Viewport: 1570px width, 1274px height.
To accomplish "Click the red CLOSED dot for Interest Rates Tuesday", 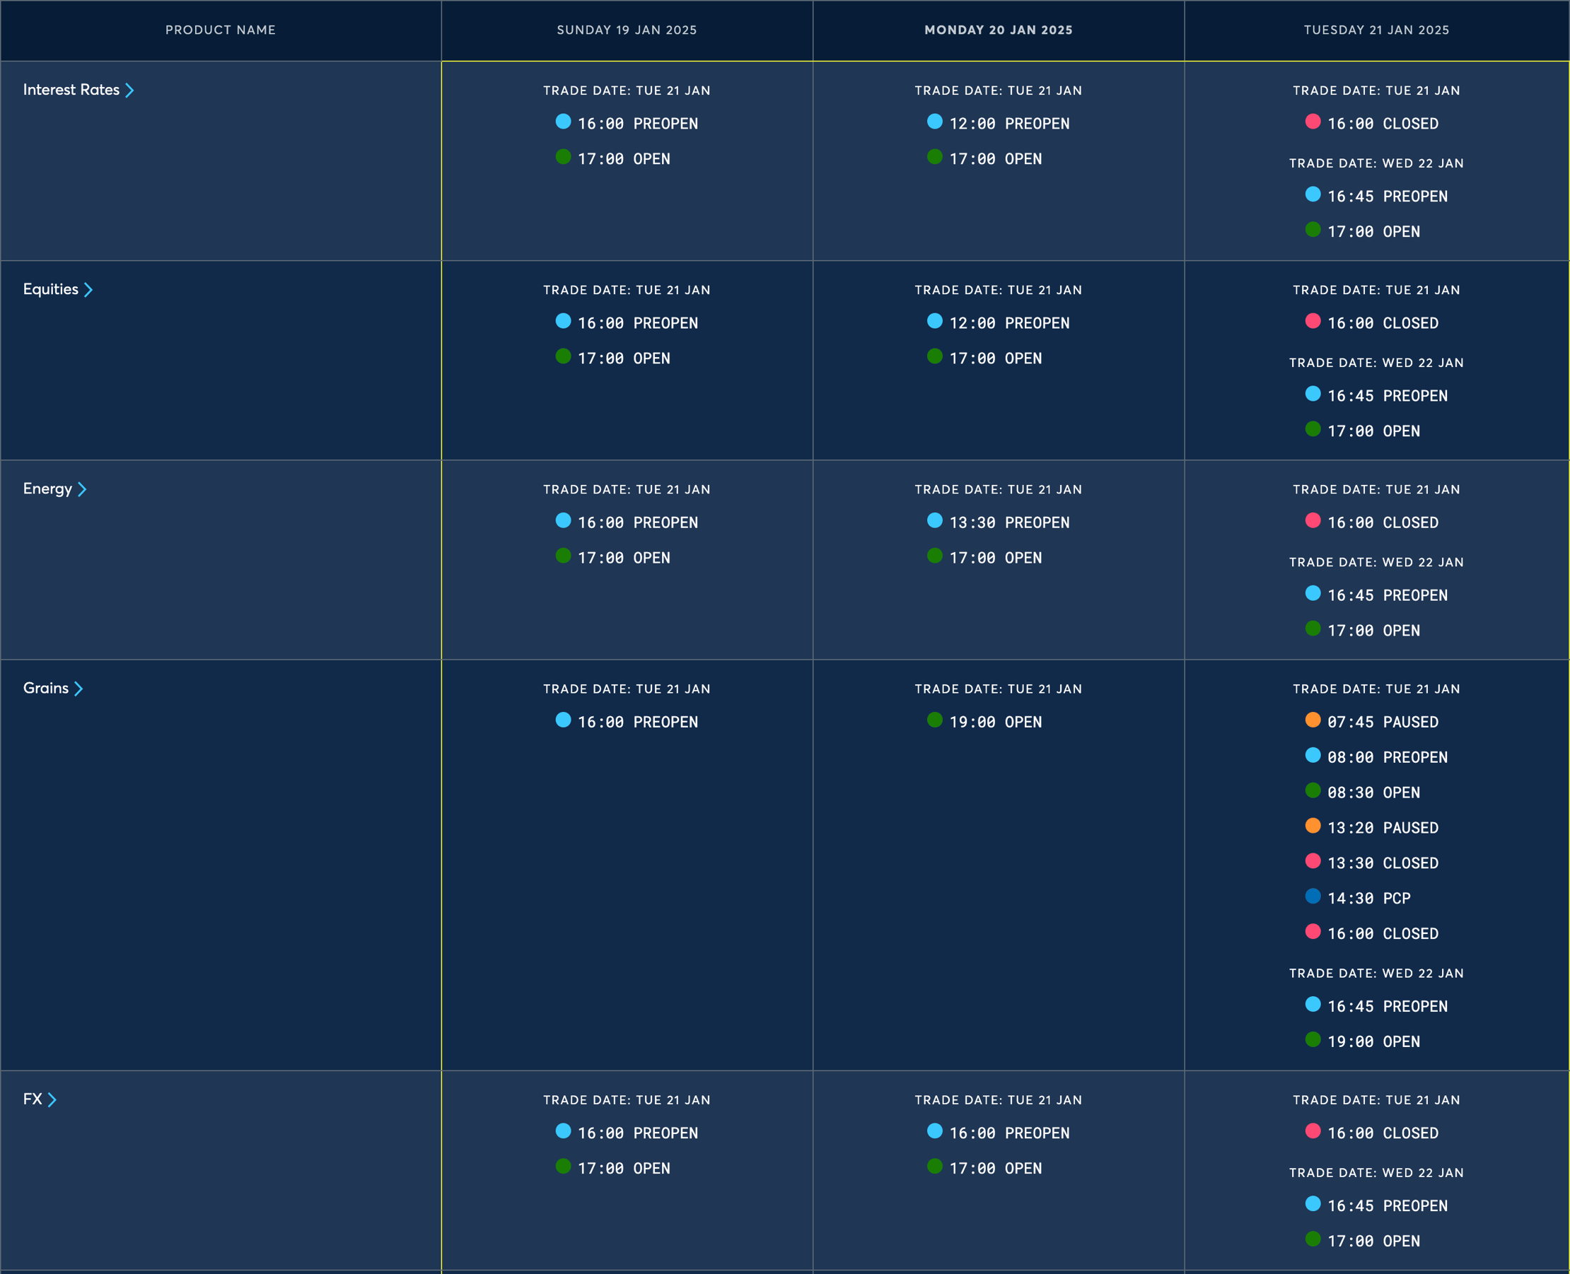I will tap(1313, 122).
